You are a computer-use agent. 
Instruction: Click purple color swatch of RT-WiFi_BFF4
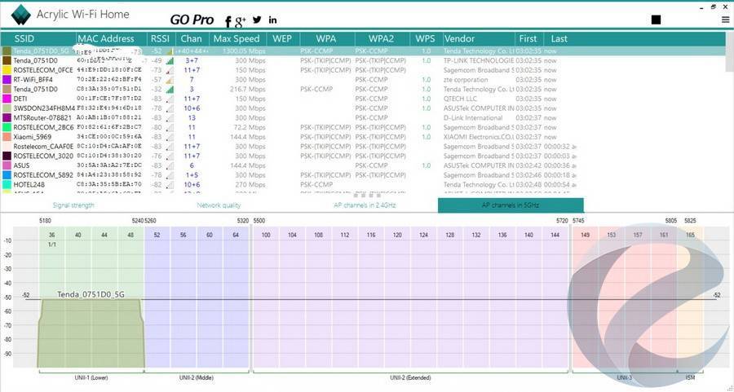[x=7, y=80]
